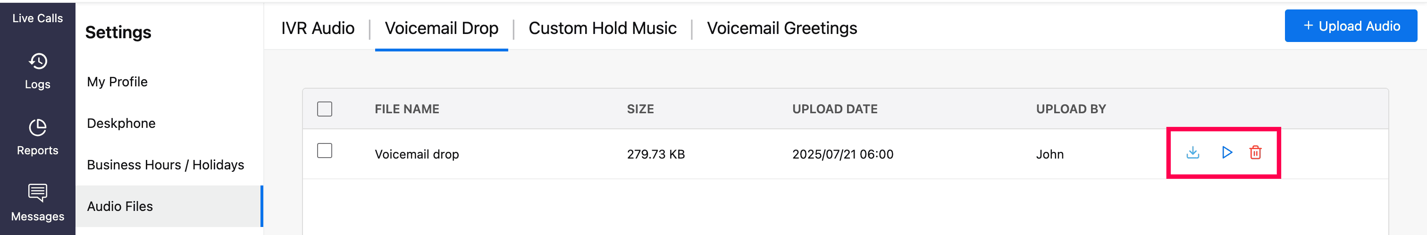This screenshot has height=235, width=1427.
Task: Select Audio Files in settings menu
Action: (120, 207)
